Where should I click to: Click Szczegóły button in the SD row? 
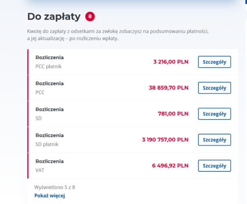point(214,114)
